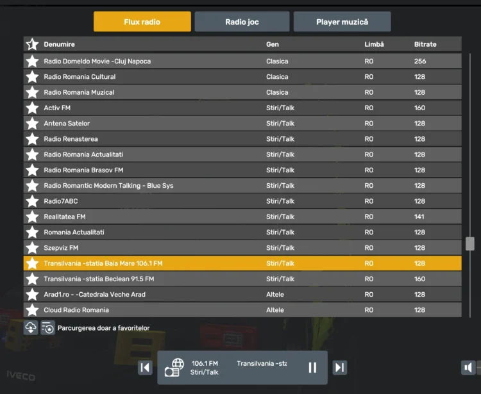
Task: Toggle favorite star for Radio Romania Muzical
Action: pyautogui.click(x=32, y=92)
